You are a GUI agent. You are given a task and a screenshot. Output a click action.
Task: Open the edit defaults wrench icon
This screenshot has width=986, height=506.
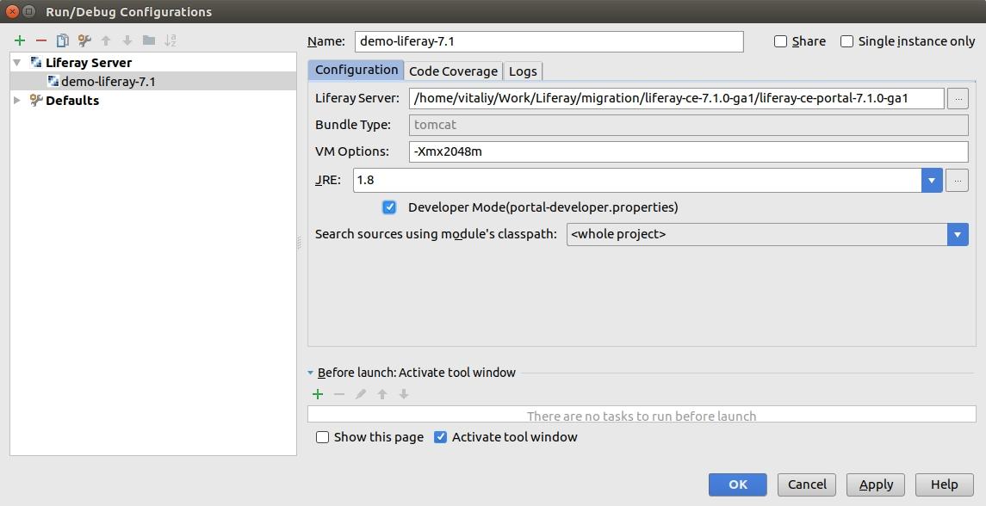[x=84, y=40]
